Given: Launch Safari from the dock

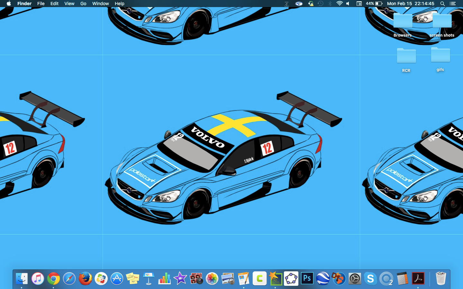Looking at the screenshot, I should pyautogui.click(x=69, y=278).
